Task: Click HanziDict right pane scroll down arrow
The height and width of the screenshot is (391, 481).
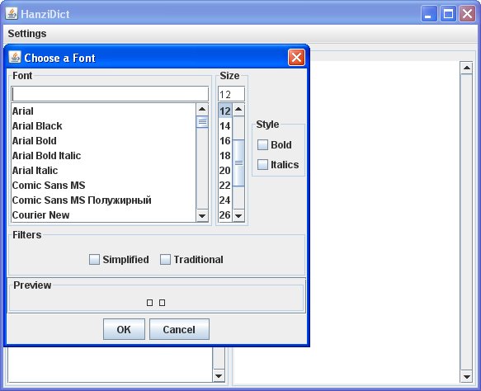Action: click(x=467, y=377)
